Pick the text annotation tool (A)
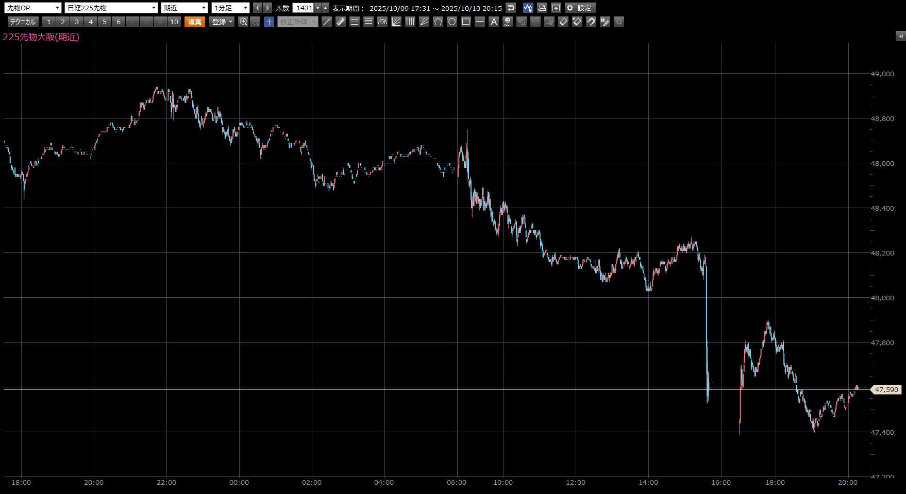 (x=494, y=22)
